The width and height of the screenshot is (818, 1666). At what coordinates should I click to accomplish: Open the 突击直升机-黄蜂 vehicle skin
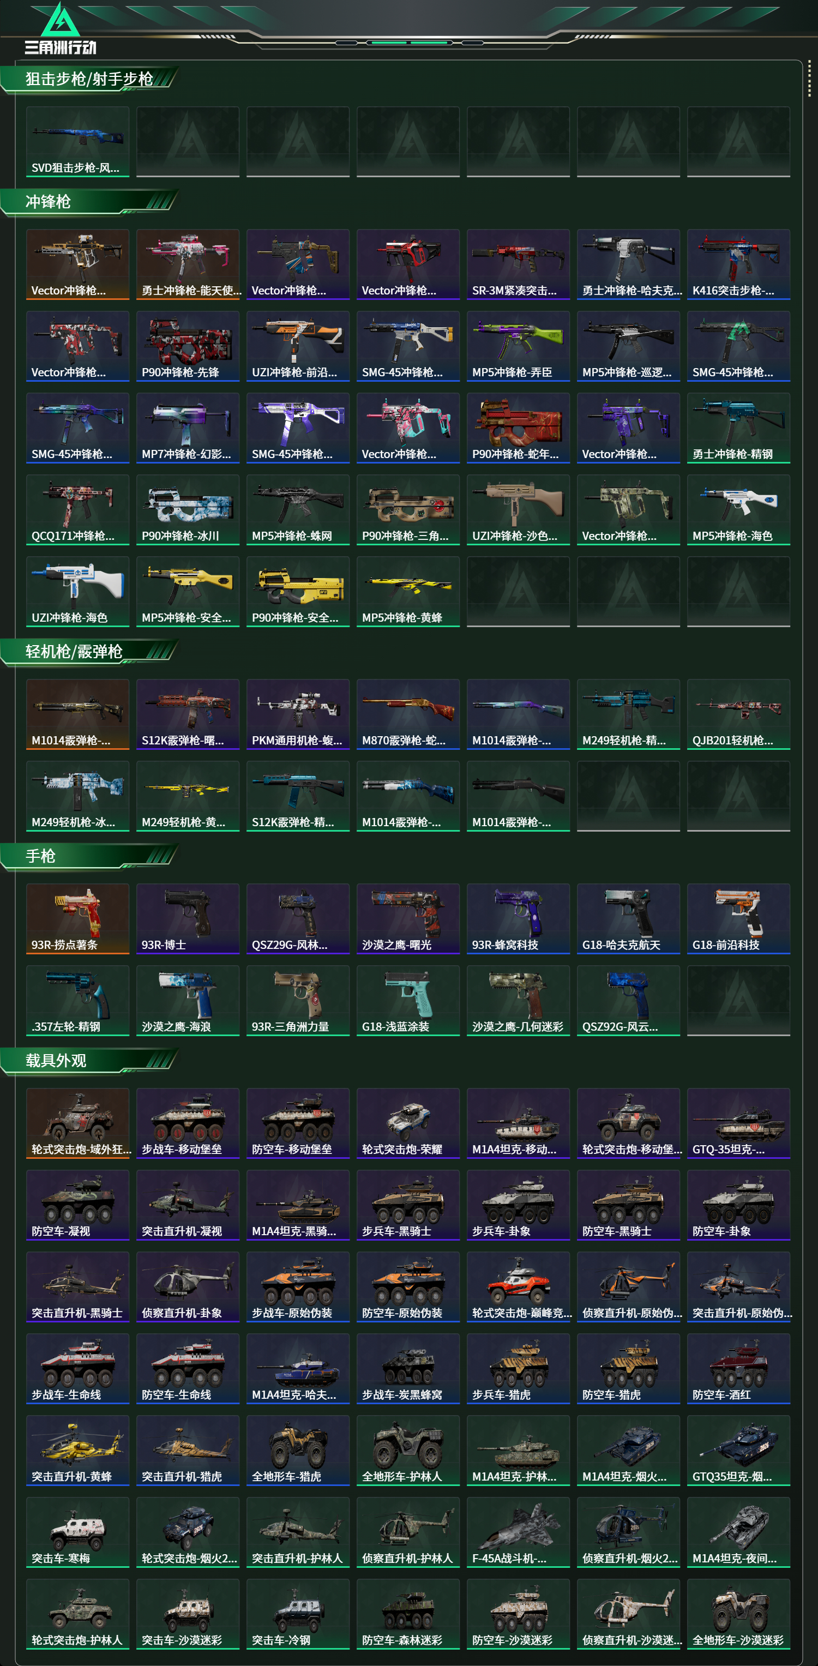(77, 1451)
